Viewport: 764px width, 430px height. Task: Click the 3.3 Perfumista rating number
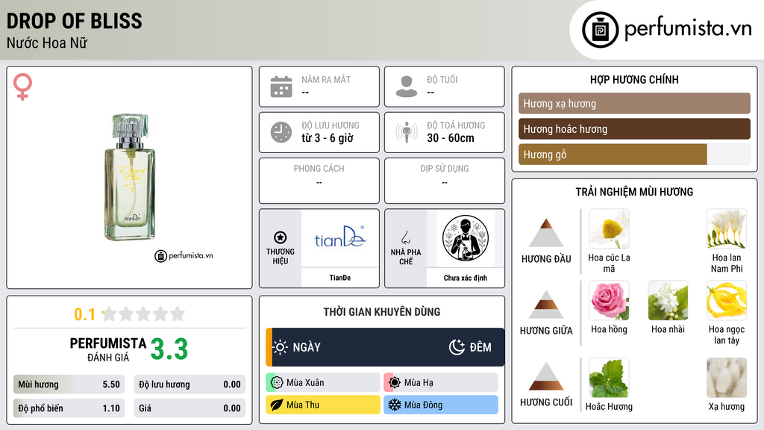[x=169, y=349]
